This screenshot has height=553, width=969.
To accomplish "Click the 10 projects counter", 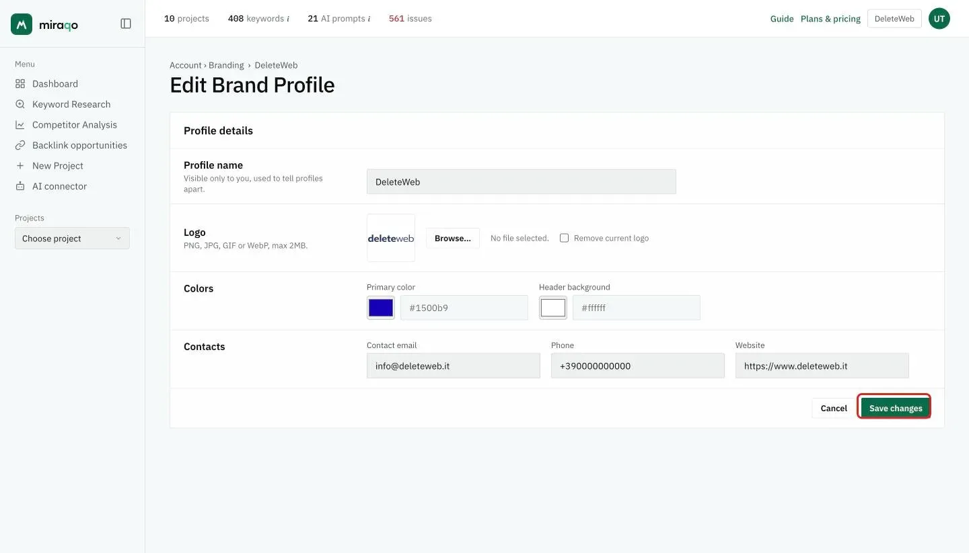I will click(186, 19).
